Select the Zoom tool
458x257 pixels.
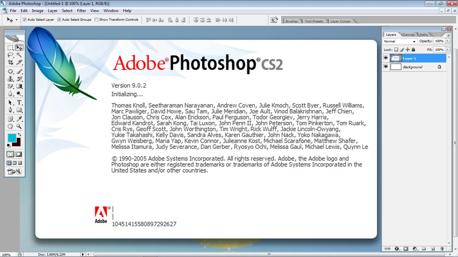[x=19, y=126]
